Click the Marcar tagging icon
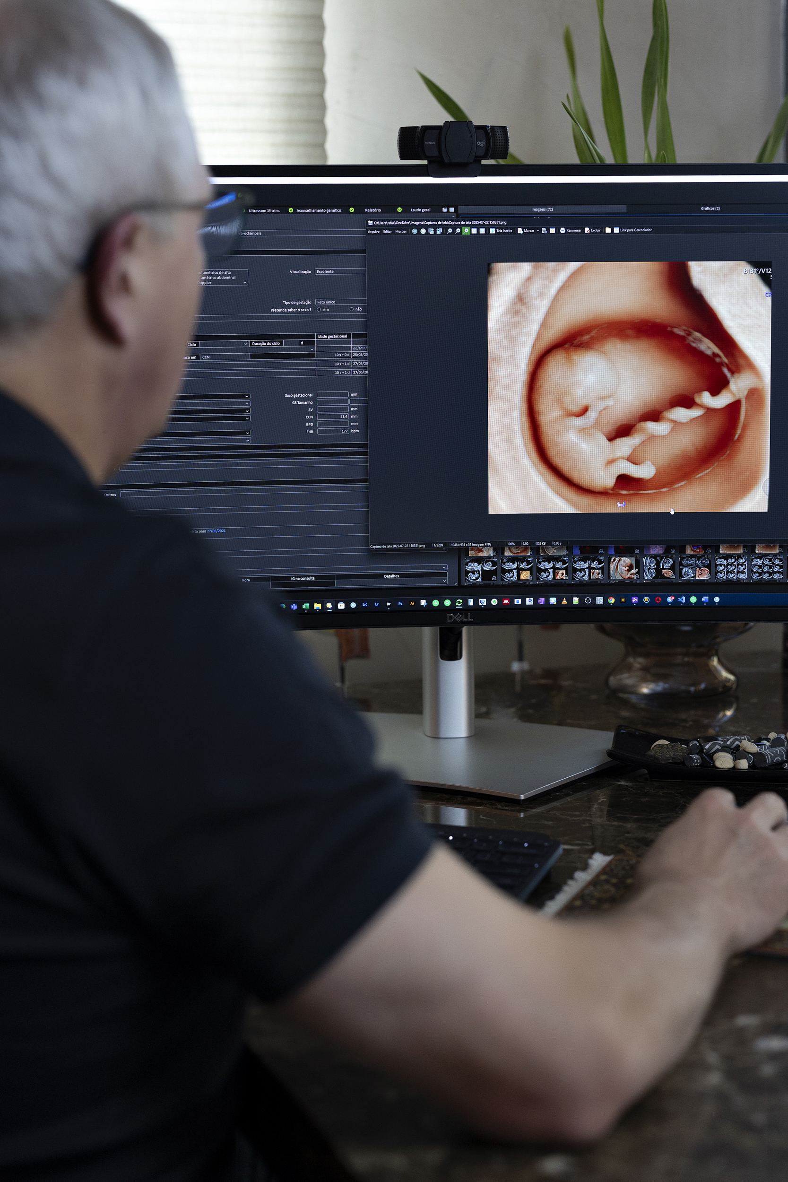 tap(521, 230)
